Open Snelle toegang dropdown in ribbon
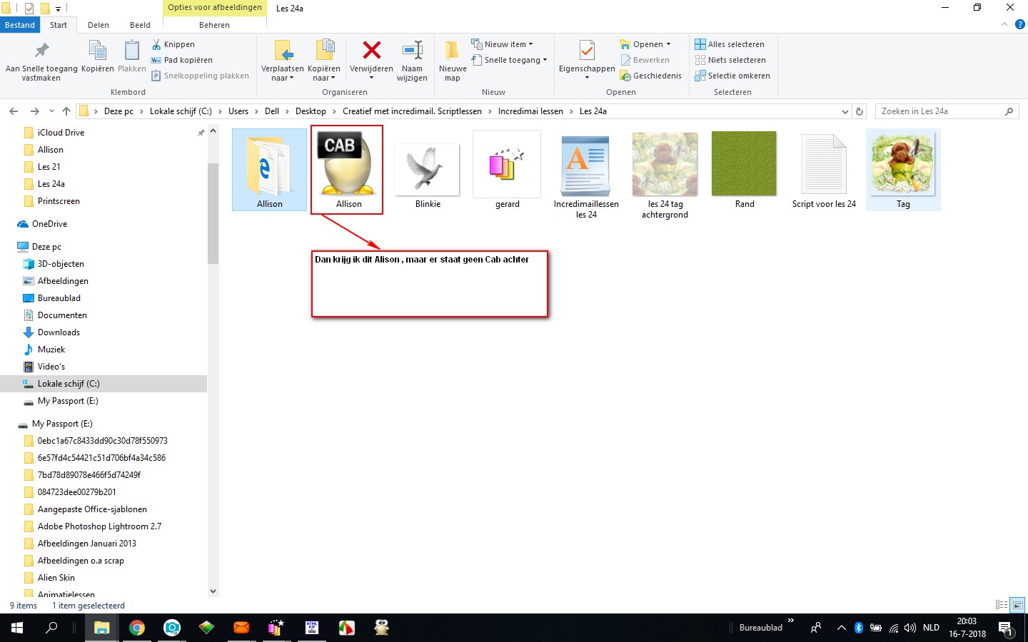This screenshot has width=1028, height=642. tap(509, 60)
